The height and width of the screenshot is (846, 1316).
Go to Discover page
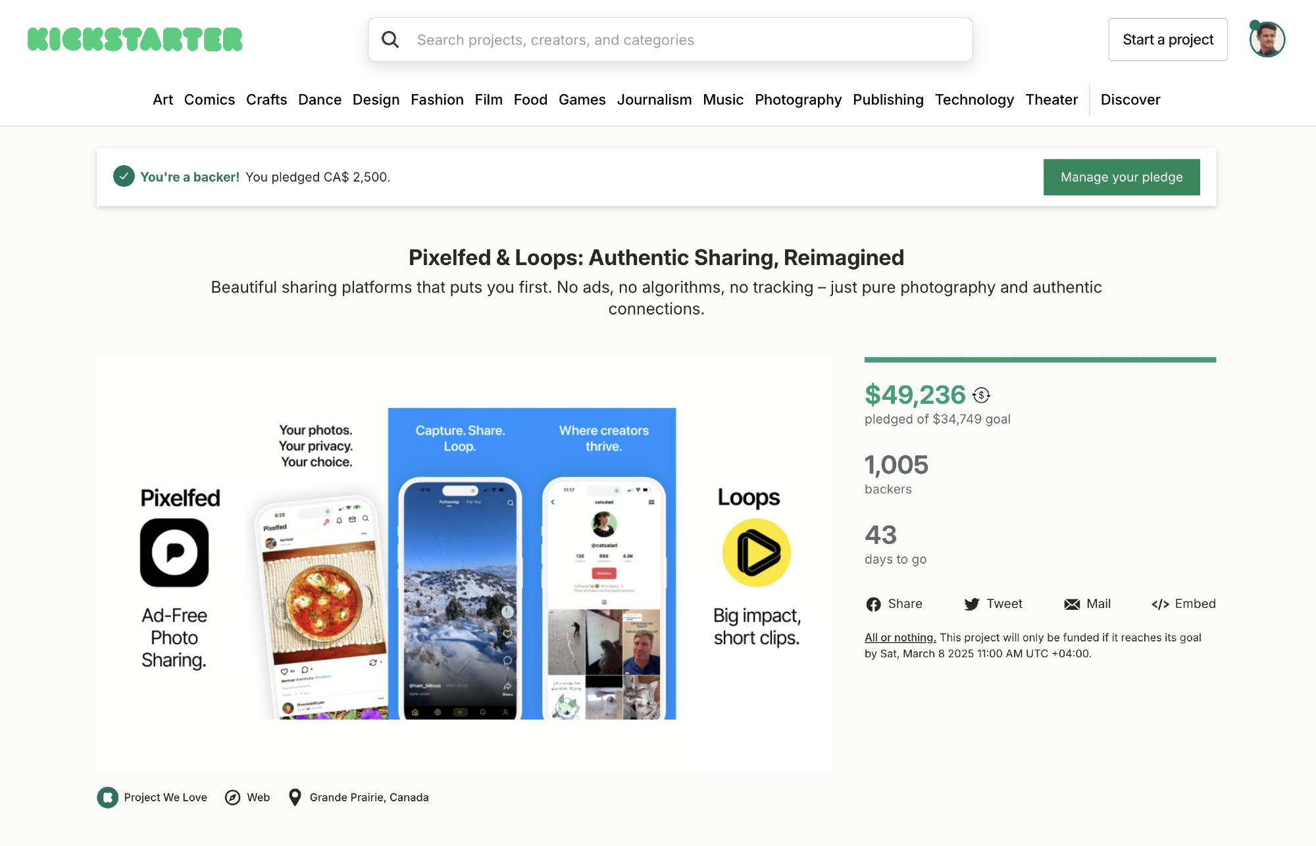coord(1130,99)
